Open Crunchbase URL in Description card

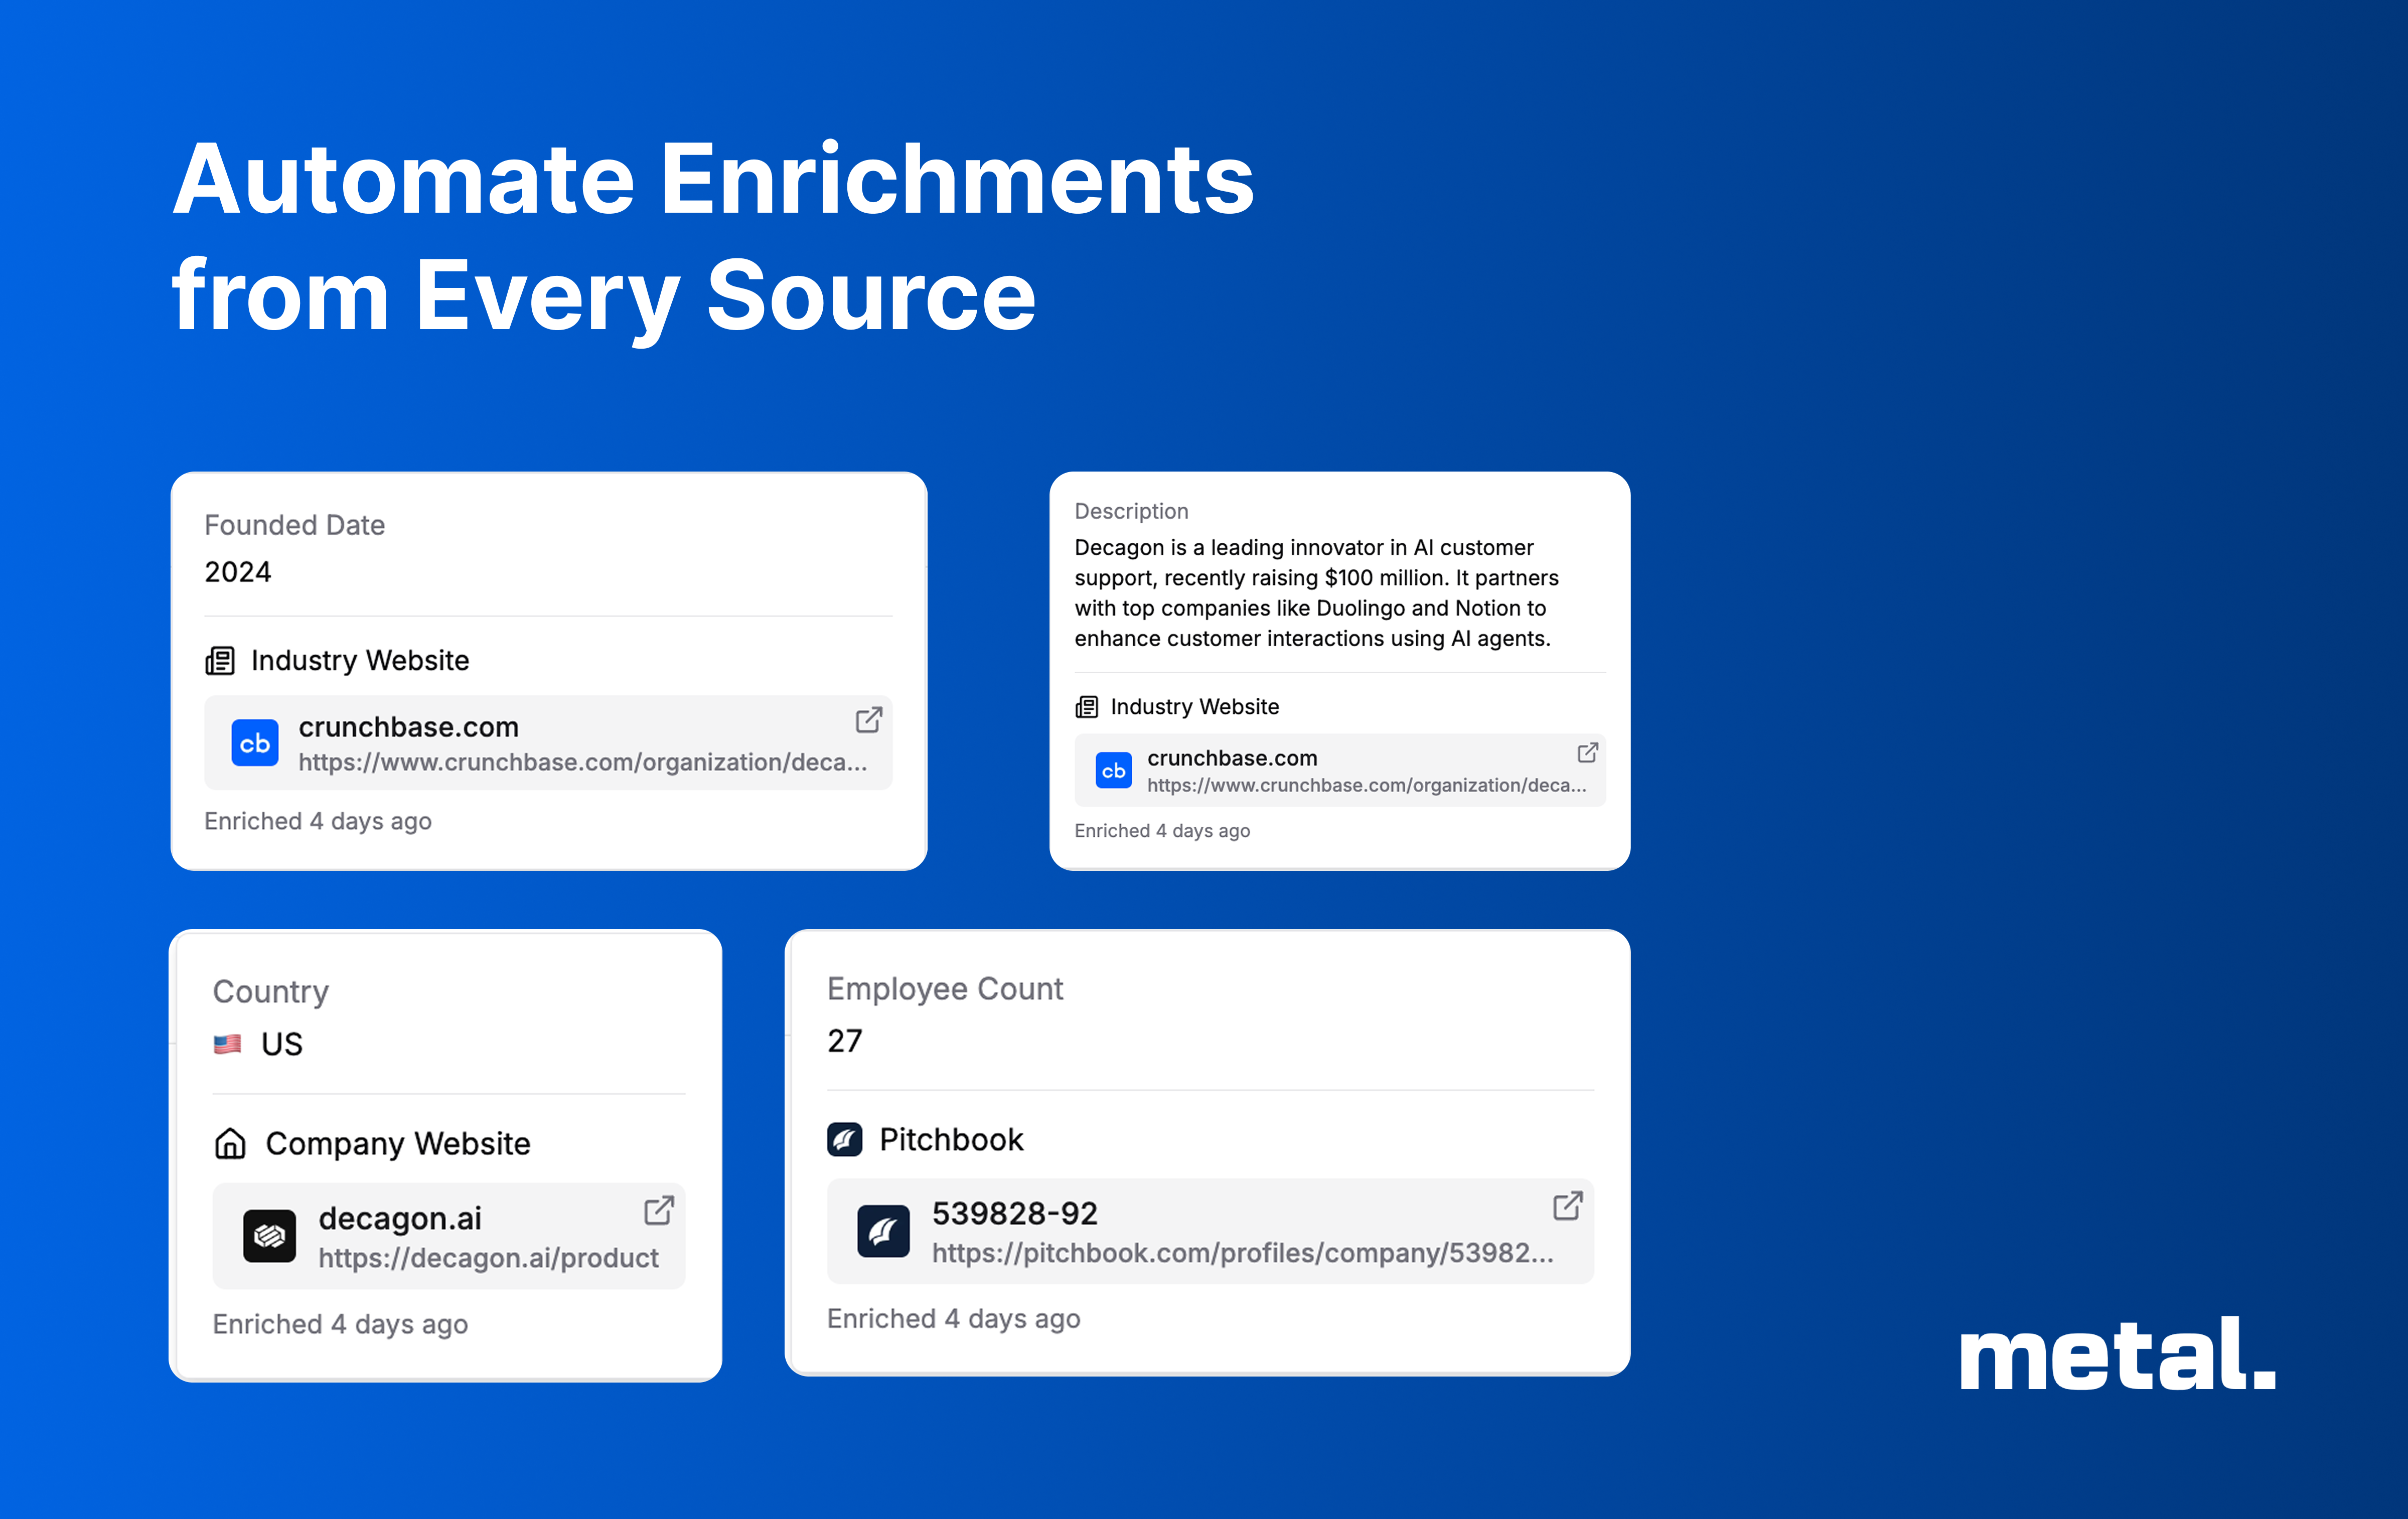[1366, 786]
